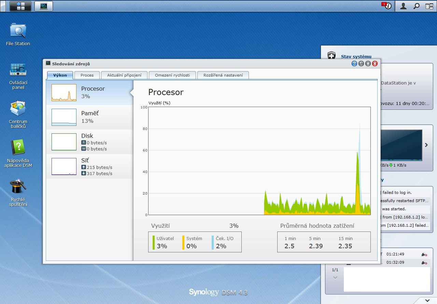437x304 pixels.
Task: Click the Průměrná hodnota zatížení heading
Action: tap(317, 226)
